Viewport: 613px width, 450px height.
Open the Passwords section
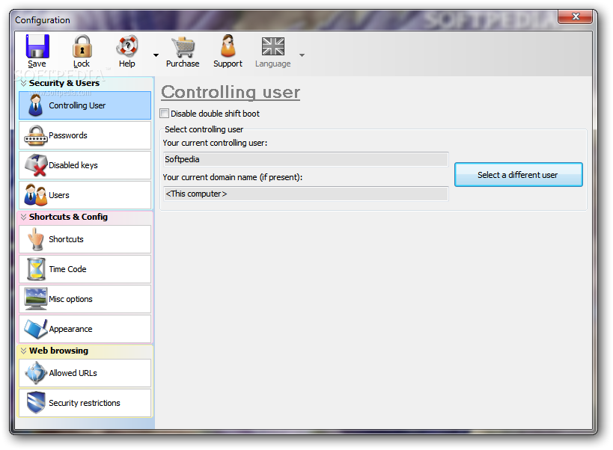click(x=85, y=135)
